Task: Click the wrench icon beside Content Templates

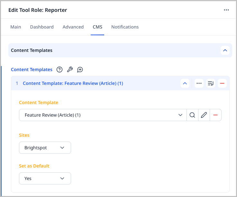Action: point(70,70)
